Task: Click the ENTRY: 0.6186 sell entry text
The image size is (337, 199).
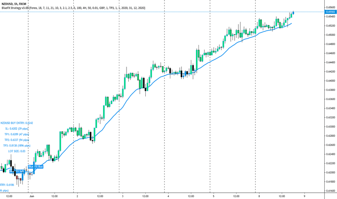Action: pyautogui.click(x=7, y=185)
